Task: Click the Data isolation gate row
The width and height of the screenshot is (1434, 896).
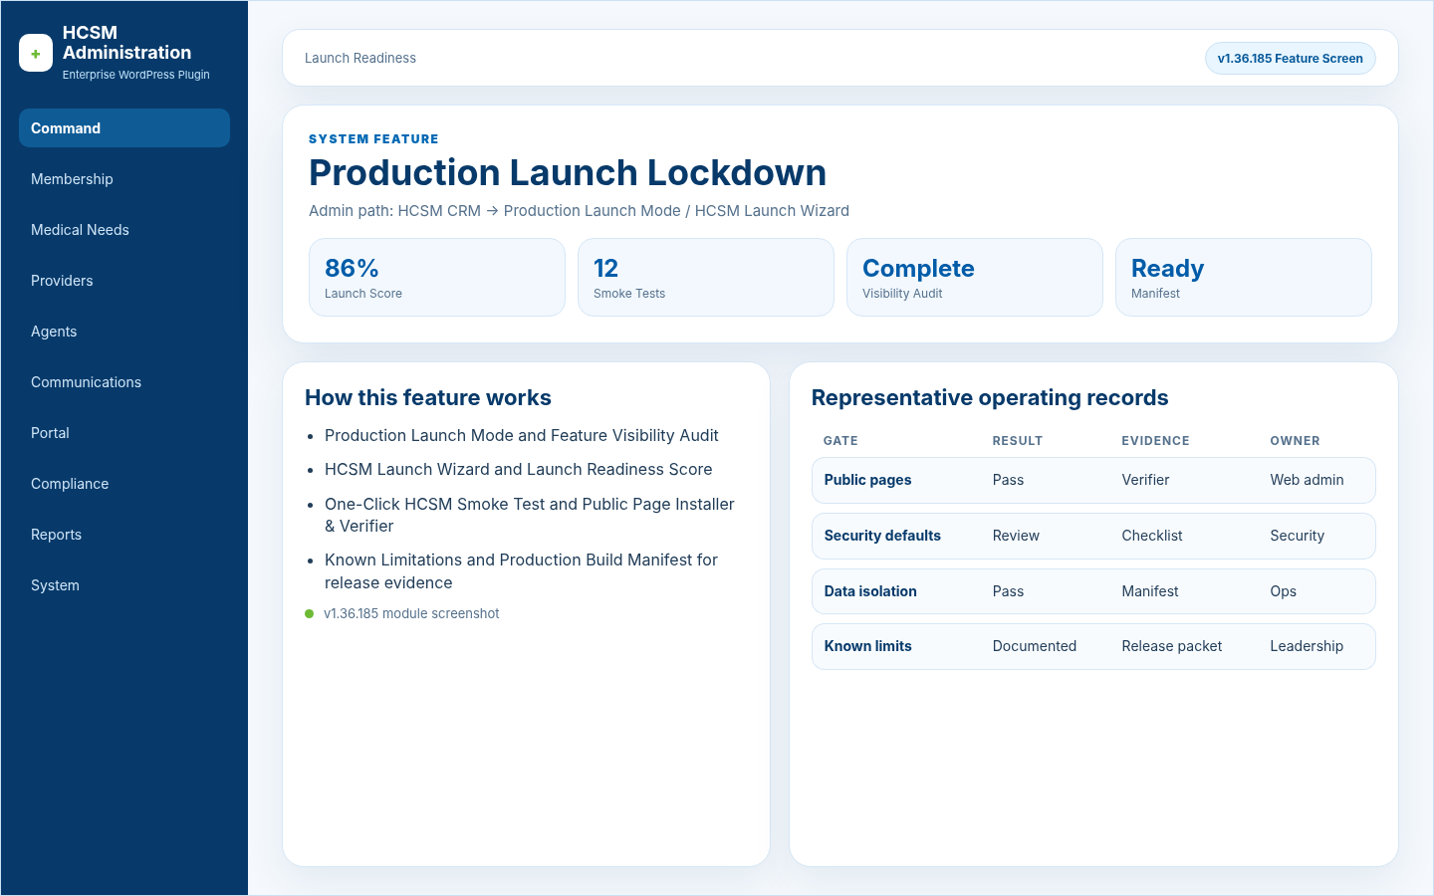Action: coord(1093,591)
